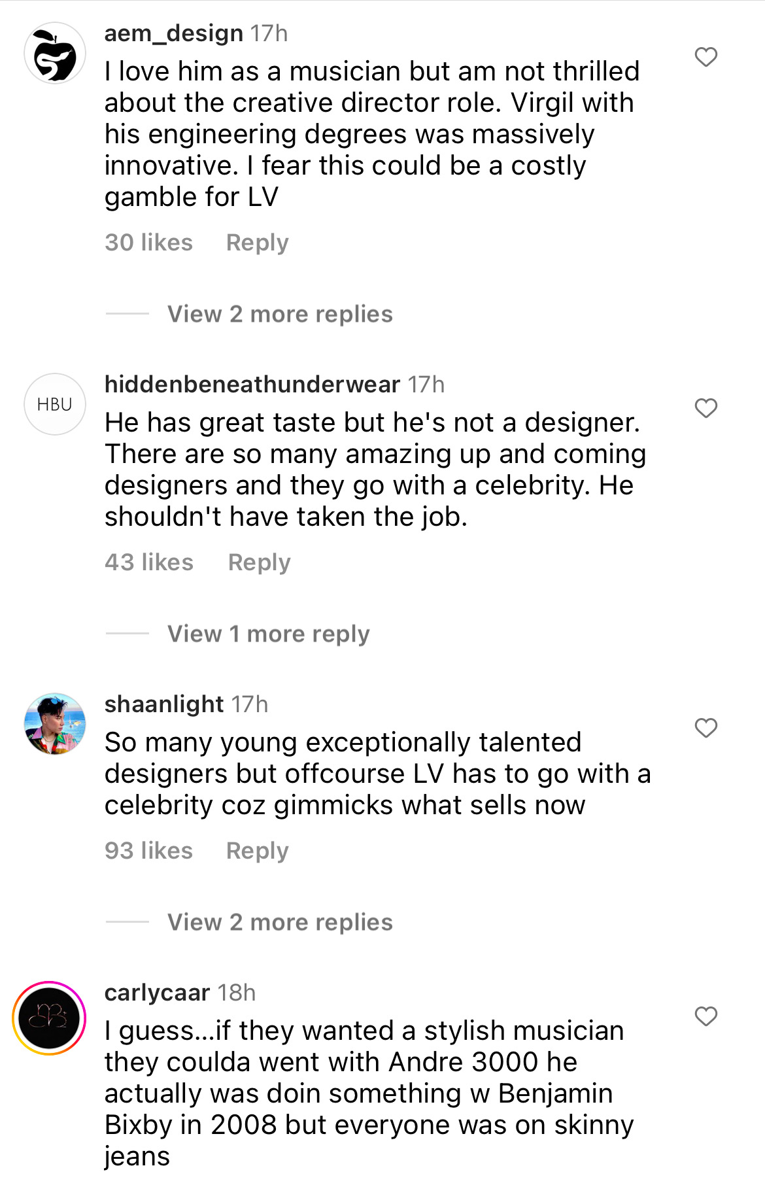Heart the carlycaar comment about Andre 3000
765x1185 pixels.
coord(705,1017)
